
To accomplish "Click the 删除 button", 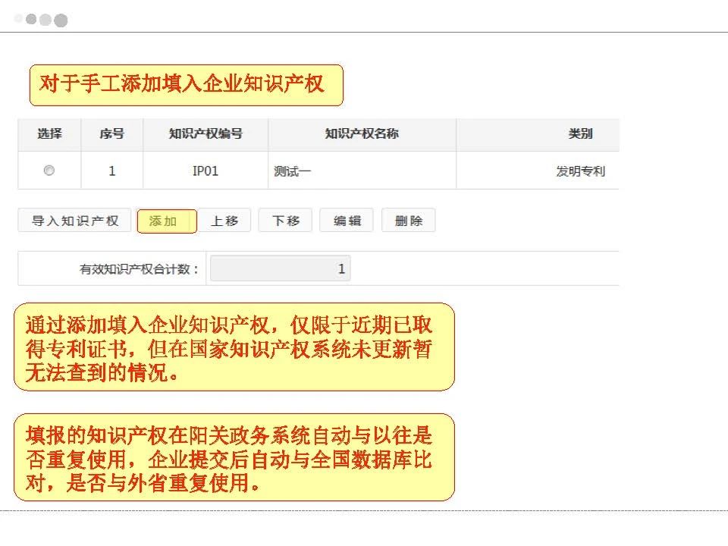I will click(409, 221).
